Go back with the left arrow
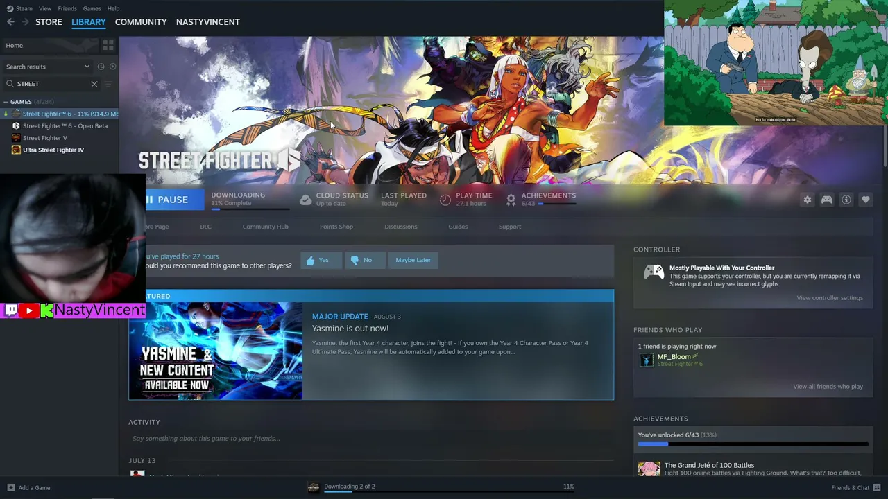 click(x=10, y=22)
